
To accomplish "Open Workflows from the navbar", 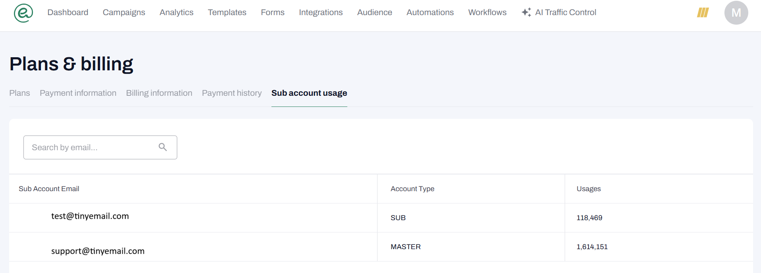I will click(x=487, y=12).
